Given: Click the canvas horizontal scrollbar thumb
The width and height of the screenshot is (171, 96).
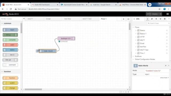Looking at the screenshot, I should tap(33, 89).
